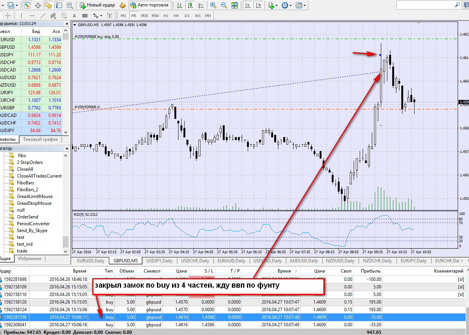Open the Тиковый график tab
Viewport: 469px width, 335px height.
pos(40,139)
